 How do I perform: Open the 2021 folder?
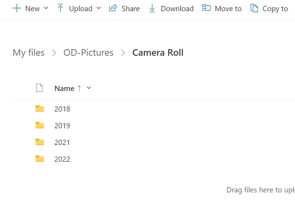pyautogui.click(x=62, y=143)
